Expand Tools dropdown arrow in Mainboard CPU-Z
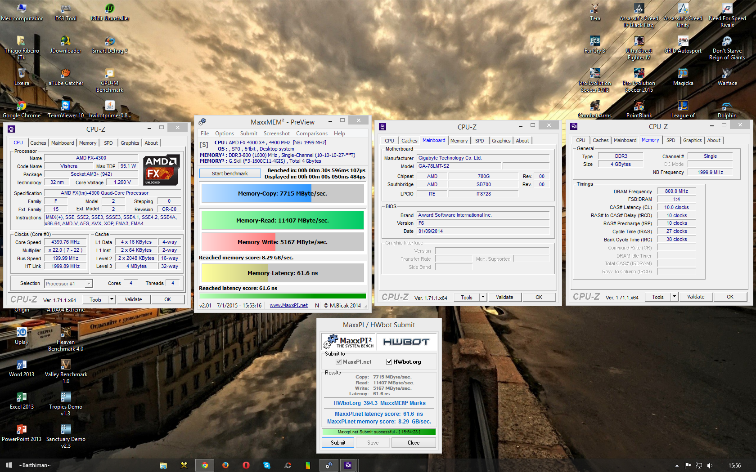This screenshot has width=756, height=472. pos(483,297)
